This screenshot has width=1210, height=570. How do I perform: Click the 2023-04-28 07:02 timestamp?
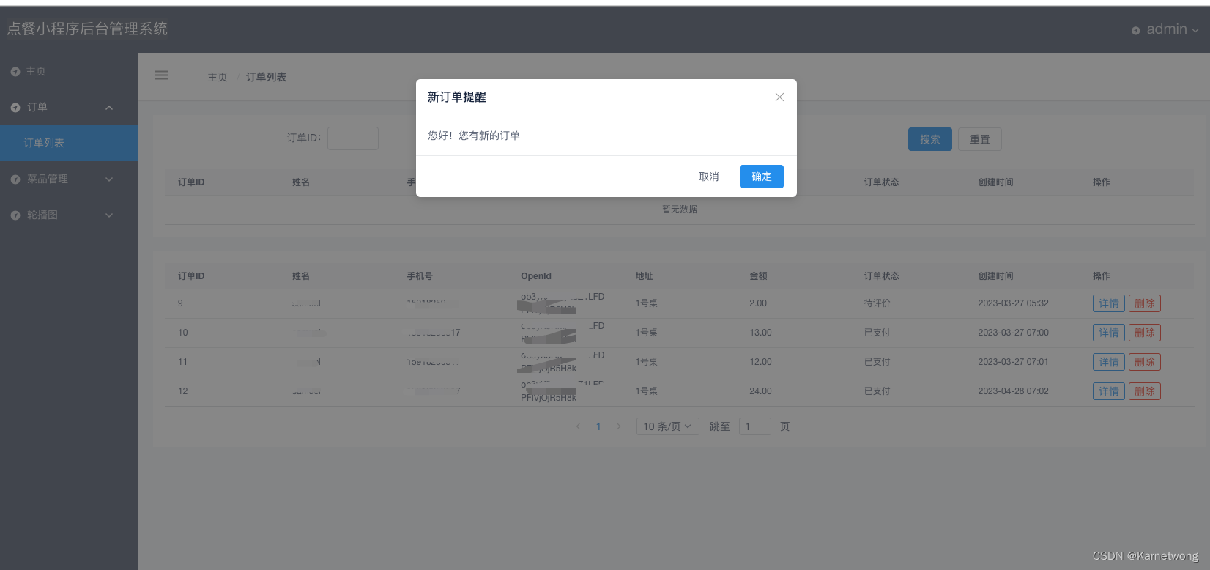[x=1013, y=391]
